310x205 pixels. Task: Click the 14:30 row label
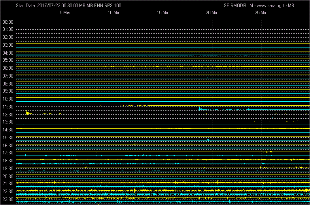(x=8, y=130)
